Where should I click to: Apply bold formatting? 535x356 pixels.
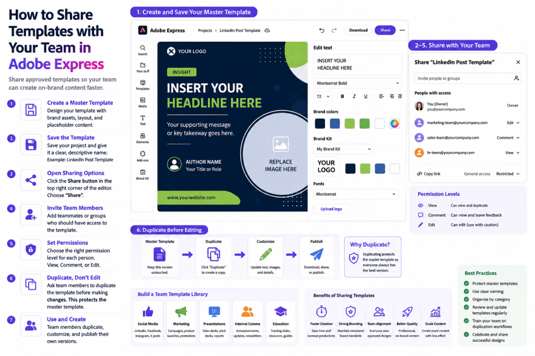[x=342, y=97]
